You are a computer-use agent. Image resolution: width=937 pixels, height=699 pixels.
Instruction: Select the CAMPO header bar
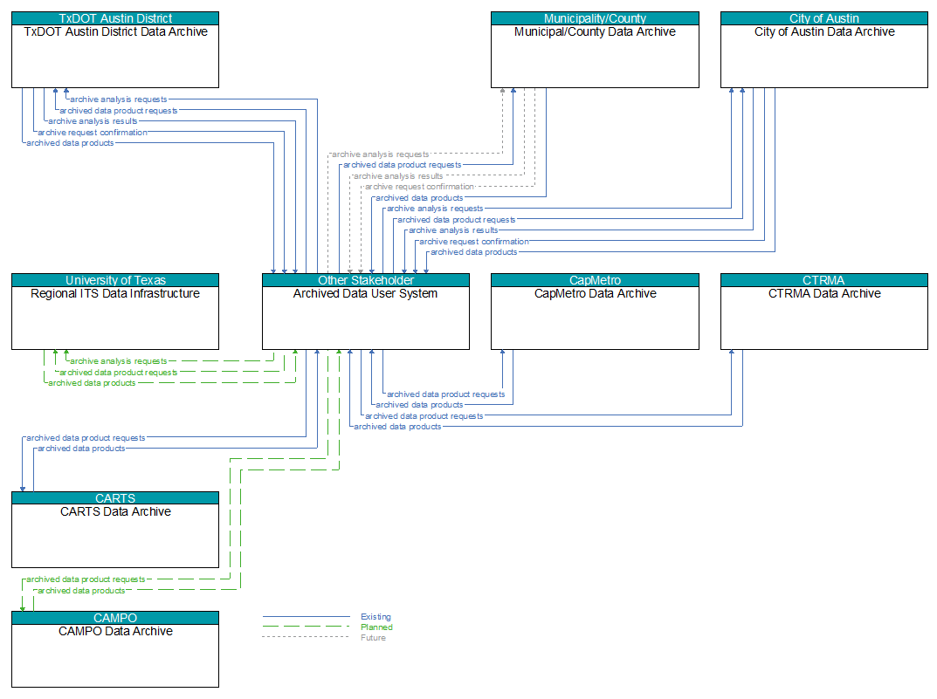click(x=115, y=618)
